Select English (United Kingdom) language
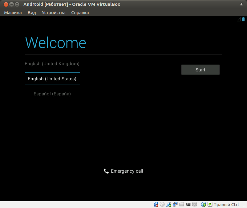Screen dimensions: 247x208 [x=52, y=64]
